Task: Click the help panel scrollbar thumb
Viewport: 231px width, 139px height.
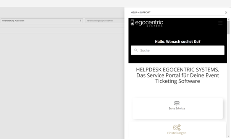Action: pos(228,27)
